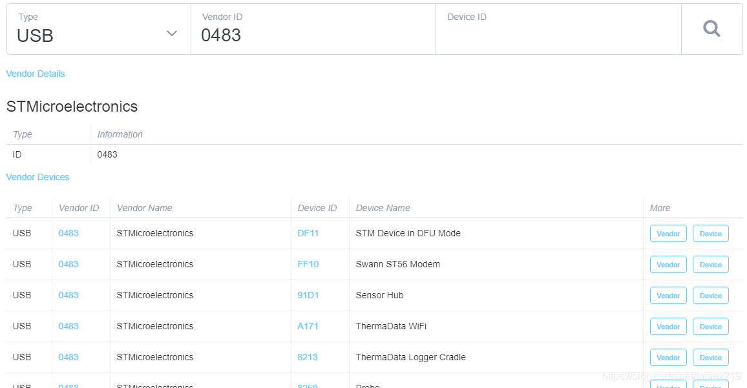Click Device button in Sensor Hub row
Viewport: 747px width, 388px height.
[710, 295]
